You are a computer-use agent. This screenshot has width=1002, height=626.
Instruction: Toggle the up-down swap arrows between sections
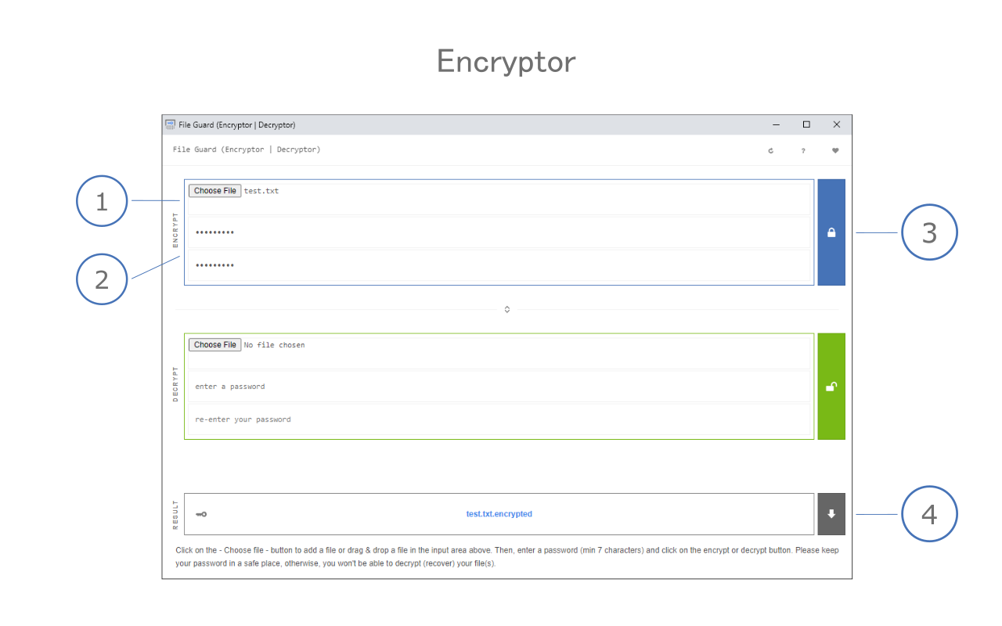pos(507,309)
